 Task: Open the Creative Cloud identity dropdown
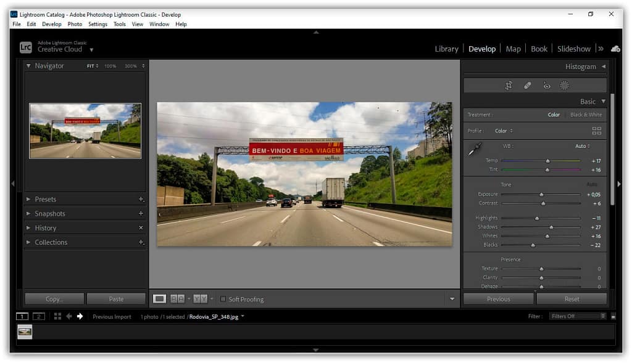click(x=91, y=50)
